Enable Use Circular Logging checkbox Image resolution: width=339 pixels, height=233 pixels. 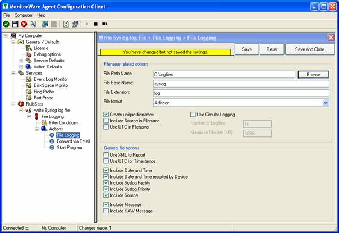click(x=193, y=114)
